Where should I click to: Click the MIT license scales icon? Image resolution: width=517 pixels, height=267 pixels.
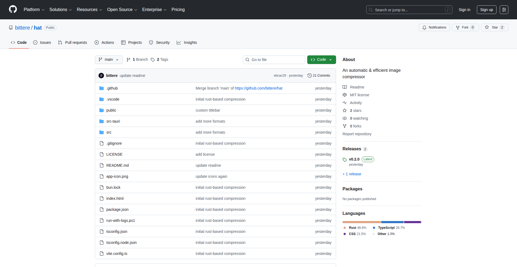(345, 95)
